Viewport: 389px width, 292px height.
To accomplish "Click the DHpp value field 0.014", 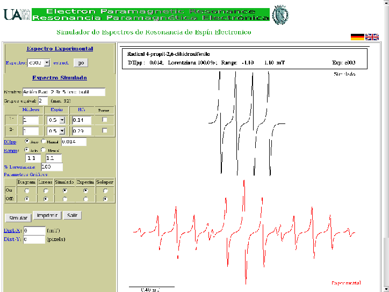I will tap(74, 142).
